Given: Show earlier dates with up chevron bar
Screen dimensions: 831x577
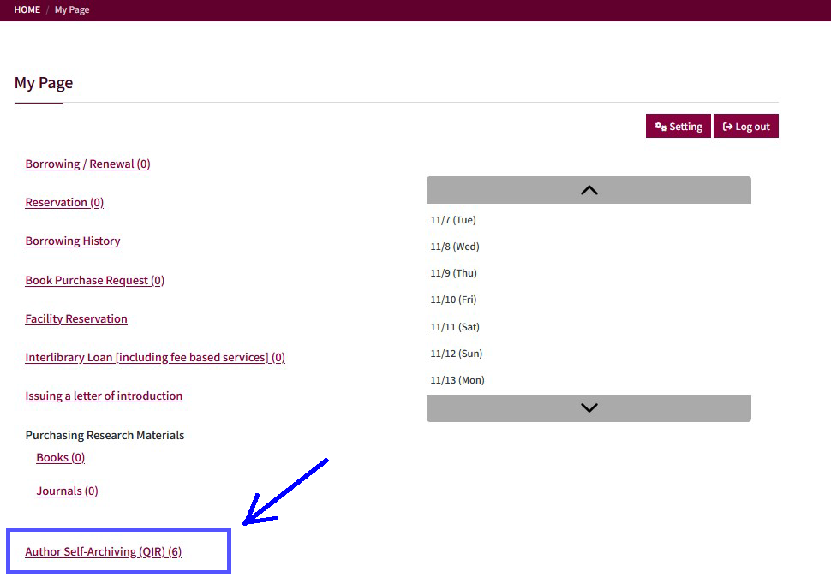Looking at the screenshot, I should (589, 190).
